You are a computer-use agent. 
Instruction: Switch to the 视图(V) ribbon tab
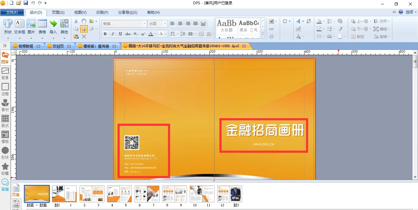[80, 13]
